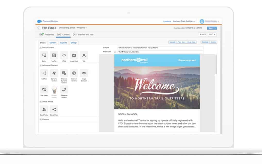Image resolution: width=262 pixels, height=167 pixels.
Task: Click the user avatar icon
Action: (x=202, y=21)
